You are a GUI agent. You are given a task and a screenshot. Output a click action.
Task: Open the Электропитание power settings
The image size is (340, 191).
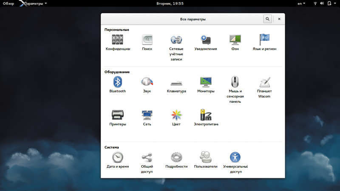(x=206, y=118)
